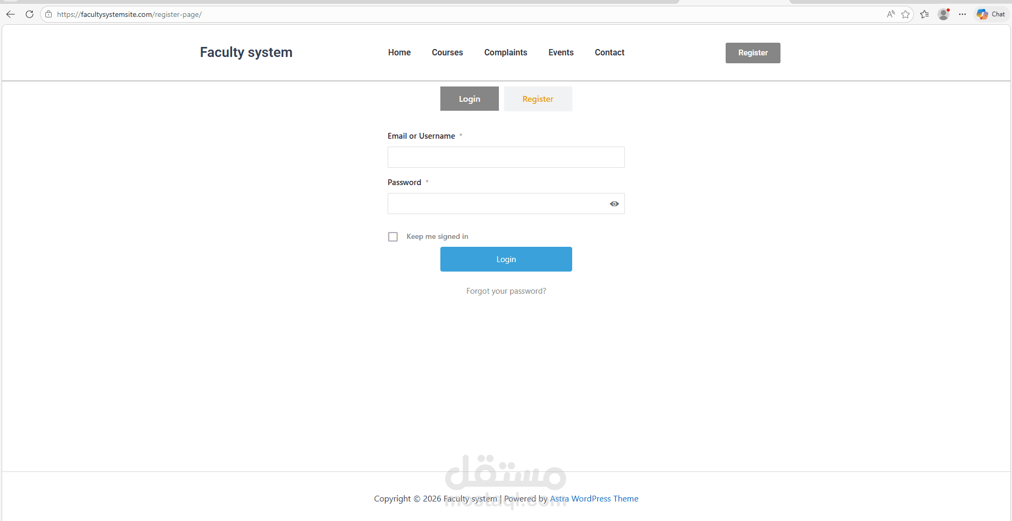Screen dimensions: 1012x521
Task: Open Complaints in navigation menu
Action: pos(506,53)
